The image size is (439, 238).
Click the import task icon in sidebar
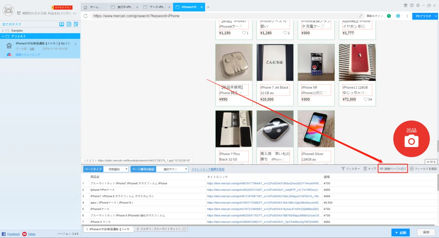tap(62, 24)
